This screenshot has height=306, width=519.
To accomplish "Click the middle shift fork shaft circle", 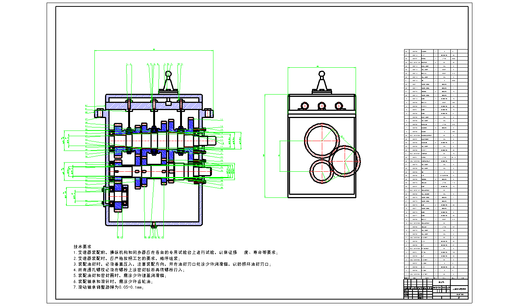I will point(322,106).
